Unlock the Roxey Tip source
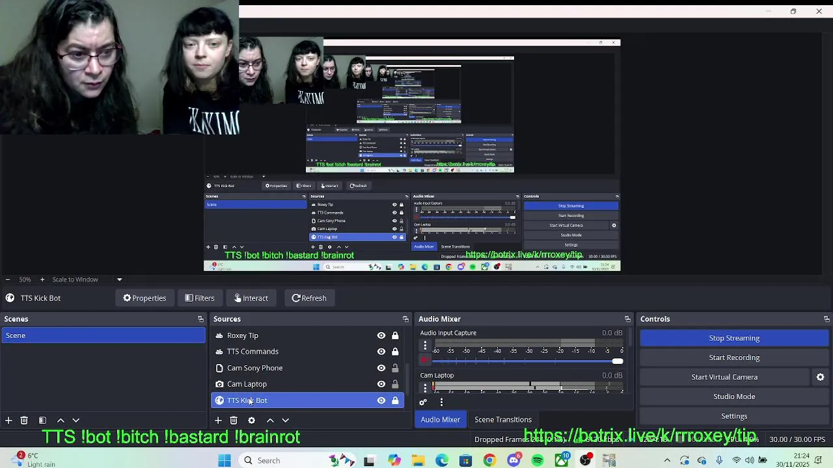The height and width of the screenshot is (468, 833). [395, 335]
